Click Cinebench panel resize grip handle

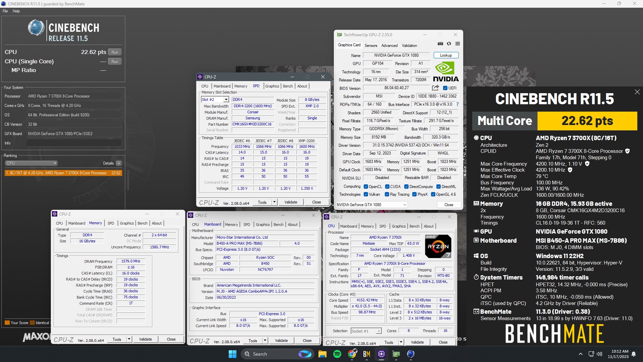point(128,180)
